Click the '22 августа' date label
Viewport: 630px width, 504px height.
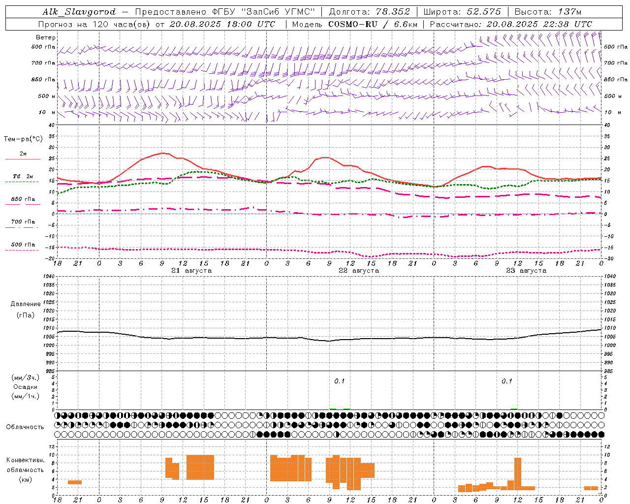tap(359, 271)
